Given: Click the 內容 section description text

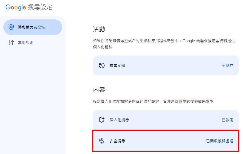Looking at the screenshot, I should (x=153, y=102).
